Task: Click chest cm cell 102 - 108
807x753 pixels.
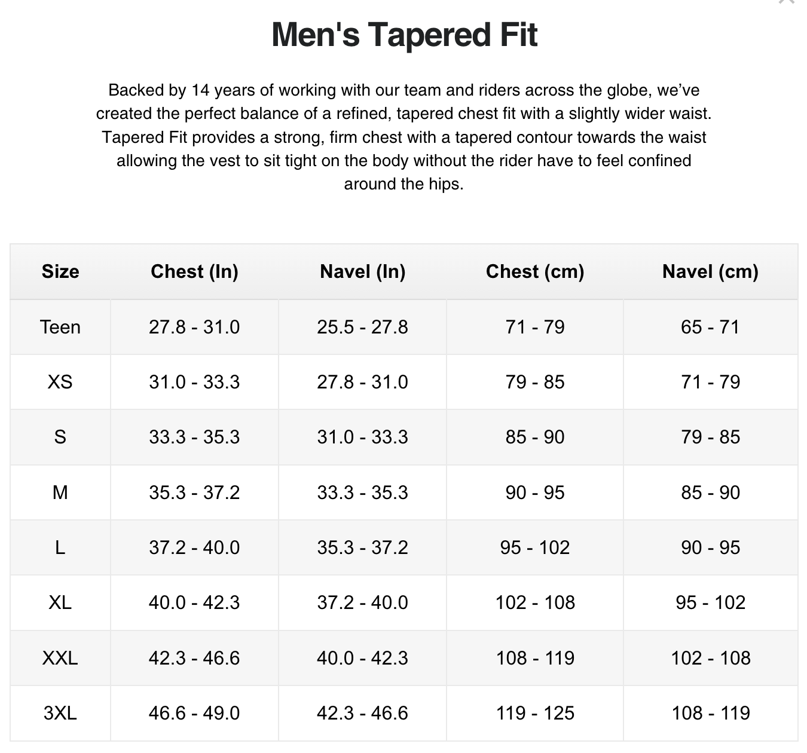Action: [535, 602]
